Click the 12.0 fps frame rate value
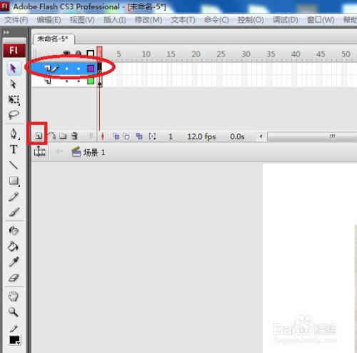 201,136
